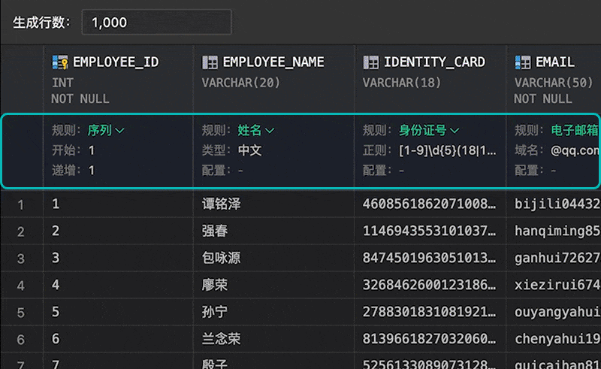Select row number 6 header
Image resolution: width=601 pixels, height=369 pixels.
(x=22, y=340)
